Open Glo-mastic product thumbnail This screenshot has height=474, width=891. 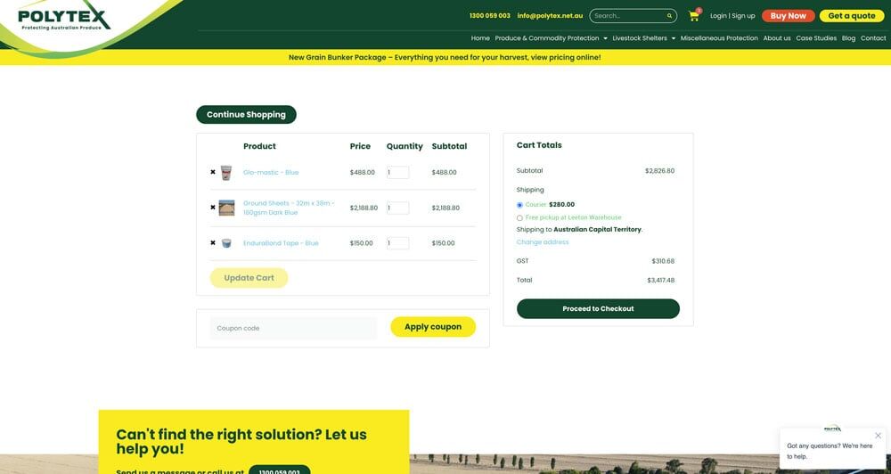click(226, 173)
